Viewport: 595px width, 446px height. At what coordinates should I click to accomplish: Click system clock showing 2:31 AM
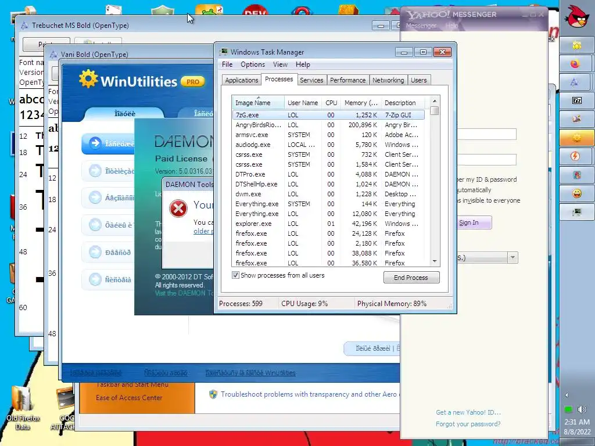pos(577,422)
